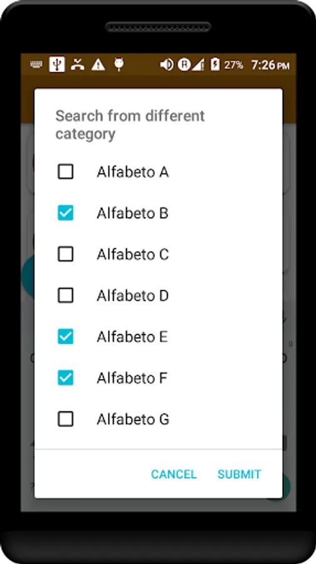Tap the 7:26 PM clock

270,65
